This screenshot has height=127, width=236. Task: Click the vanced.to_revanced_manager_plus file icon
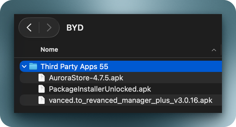[42, 100]
